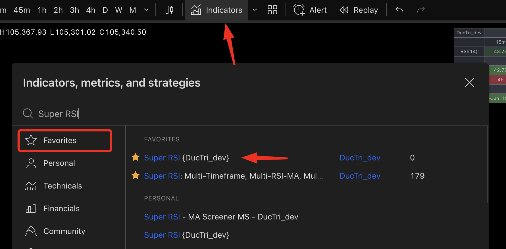Click the indicator search input field
Screen dimensions: 506x249
tap(250, 114)
